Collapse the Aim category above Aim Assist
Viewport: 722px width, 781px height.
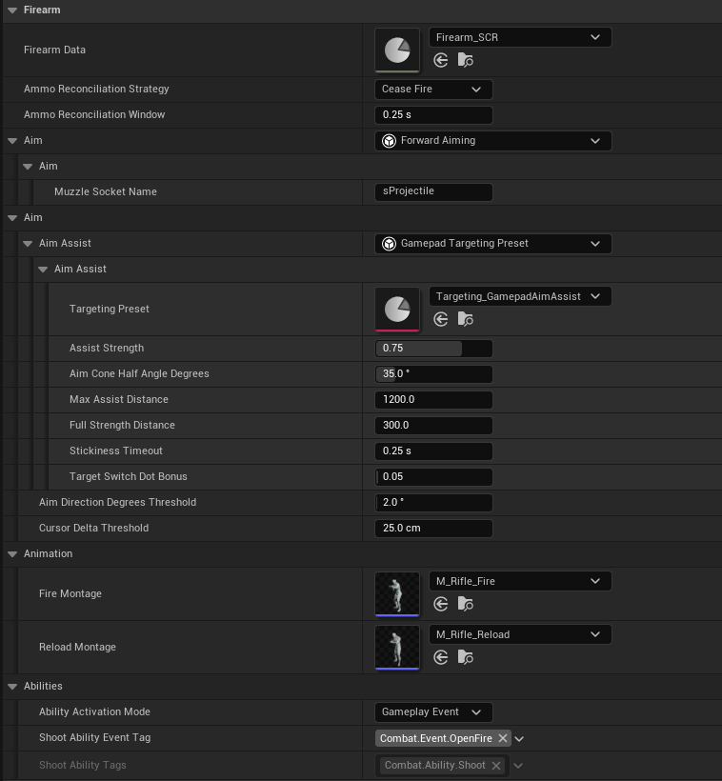coord(12,218)
